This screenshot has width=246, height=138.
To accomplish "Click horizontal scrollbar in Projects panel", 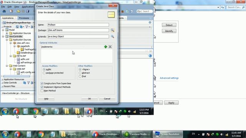I will 17,76.
